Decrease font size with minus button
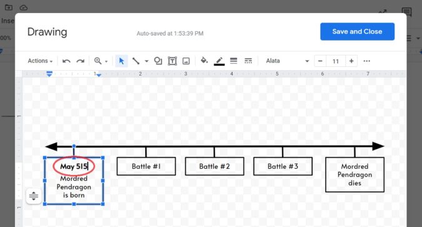The width and height of the screenshot is (422, 227). [x=320, y=61]
